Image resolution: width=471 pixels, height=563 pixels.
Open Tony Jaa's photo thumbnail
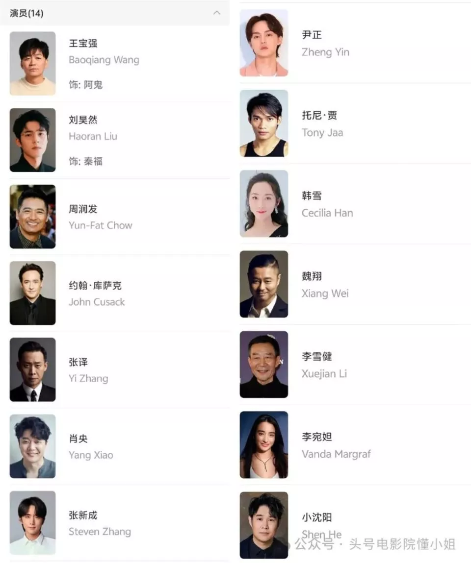point(264,123)
